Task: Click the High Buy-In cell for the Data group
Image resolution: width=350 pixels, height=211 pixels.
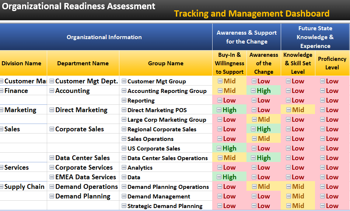Action: point(230,177)
